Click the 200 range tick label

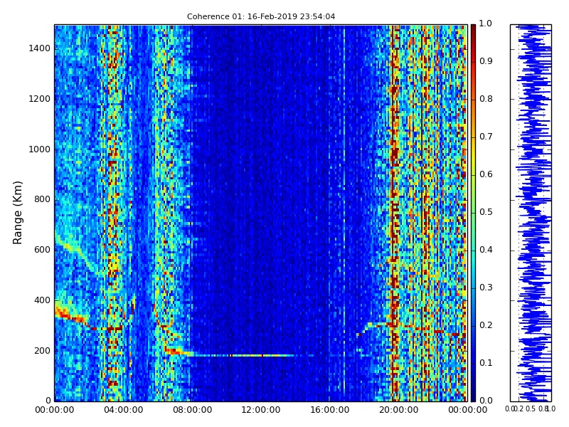pyautogui.click(x=42, y=351)
